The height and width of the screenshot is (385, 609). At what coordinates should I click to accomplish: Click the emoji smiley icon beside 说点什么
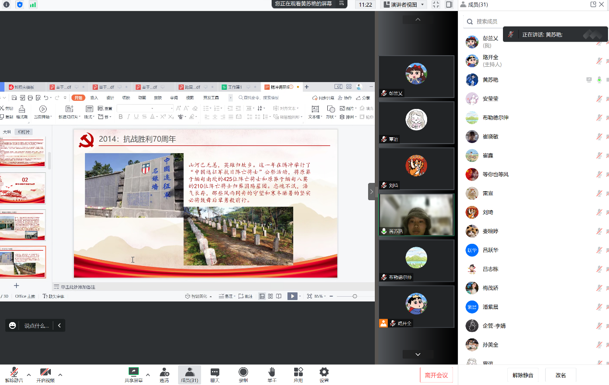(12, 325)
